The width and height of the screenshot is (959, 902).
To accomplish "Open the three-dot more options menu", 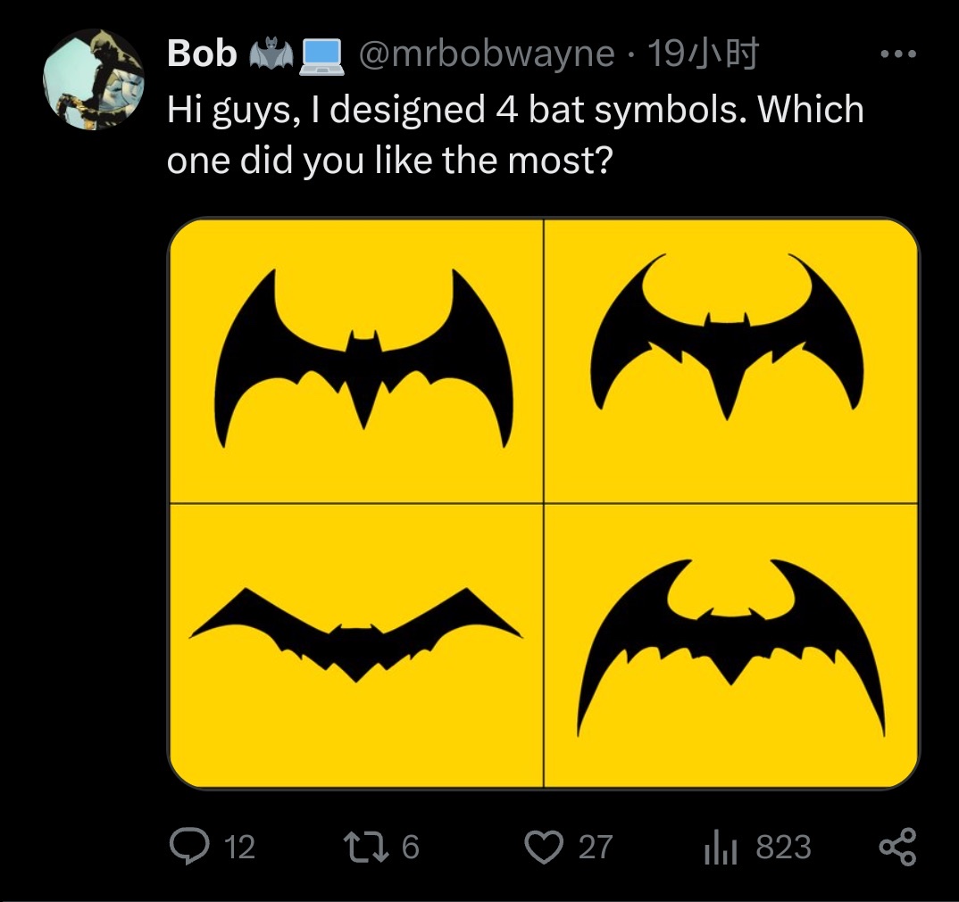I will (x=898, y=54).
